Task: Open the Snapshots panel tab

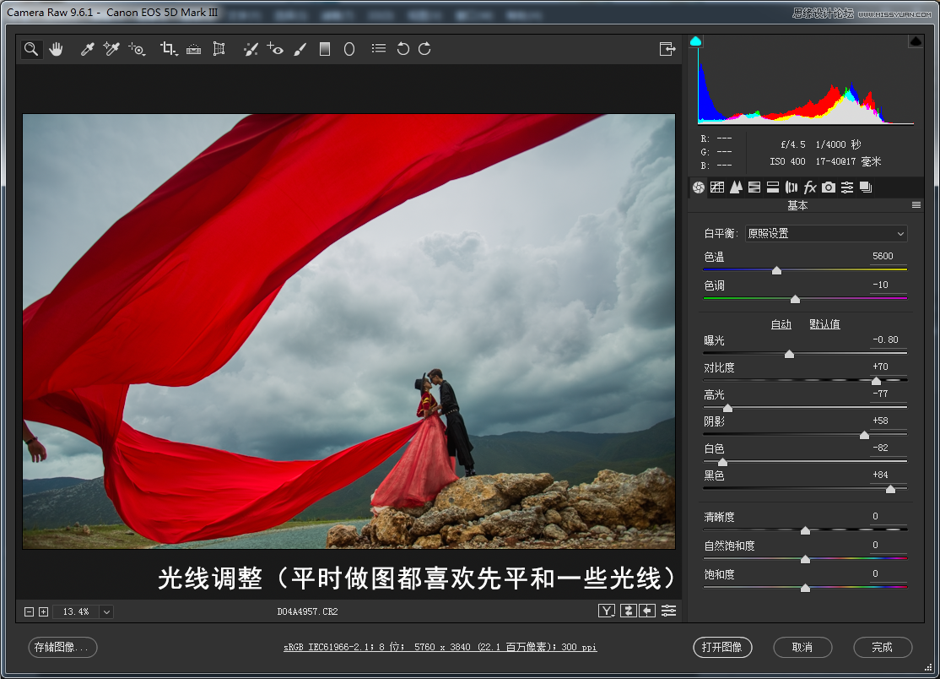Action: coord(866,187)
